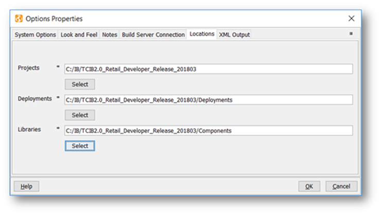Click the Deployments field label
The width and height of the screenshot is (381, 215).
click(35, 99)
